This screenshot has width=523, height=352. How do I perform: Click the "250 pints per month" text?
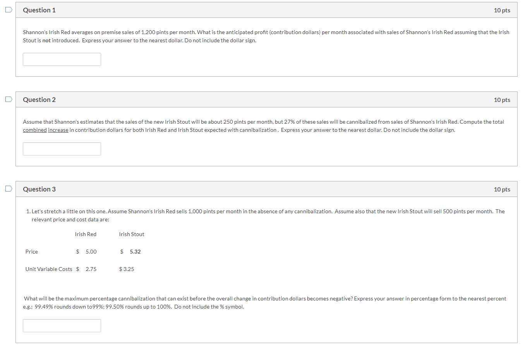(x=248, y=122)
